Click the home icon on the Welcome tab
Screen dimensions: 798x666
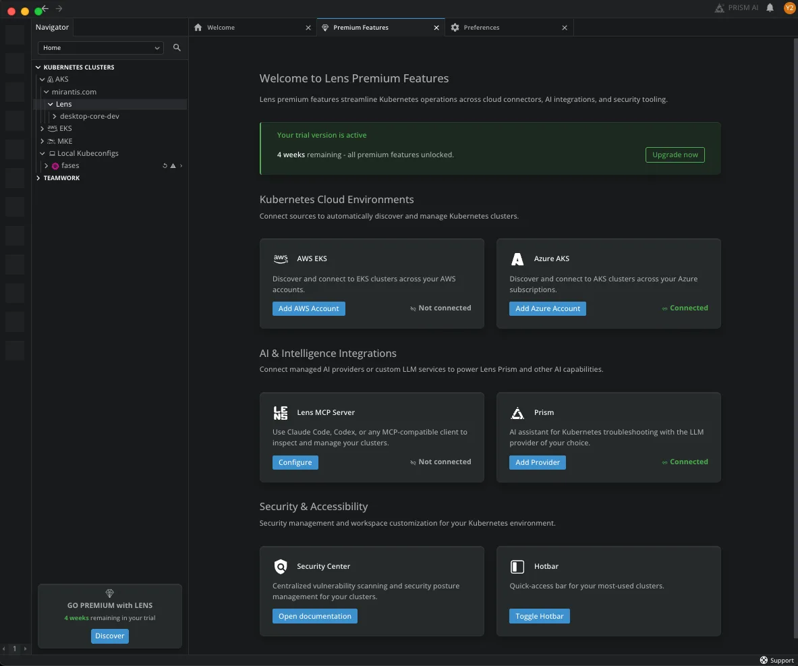198,28
